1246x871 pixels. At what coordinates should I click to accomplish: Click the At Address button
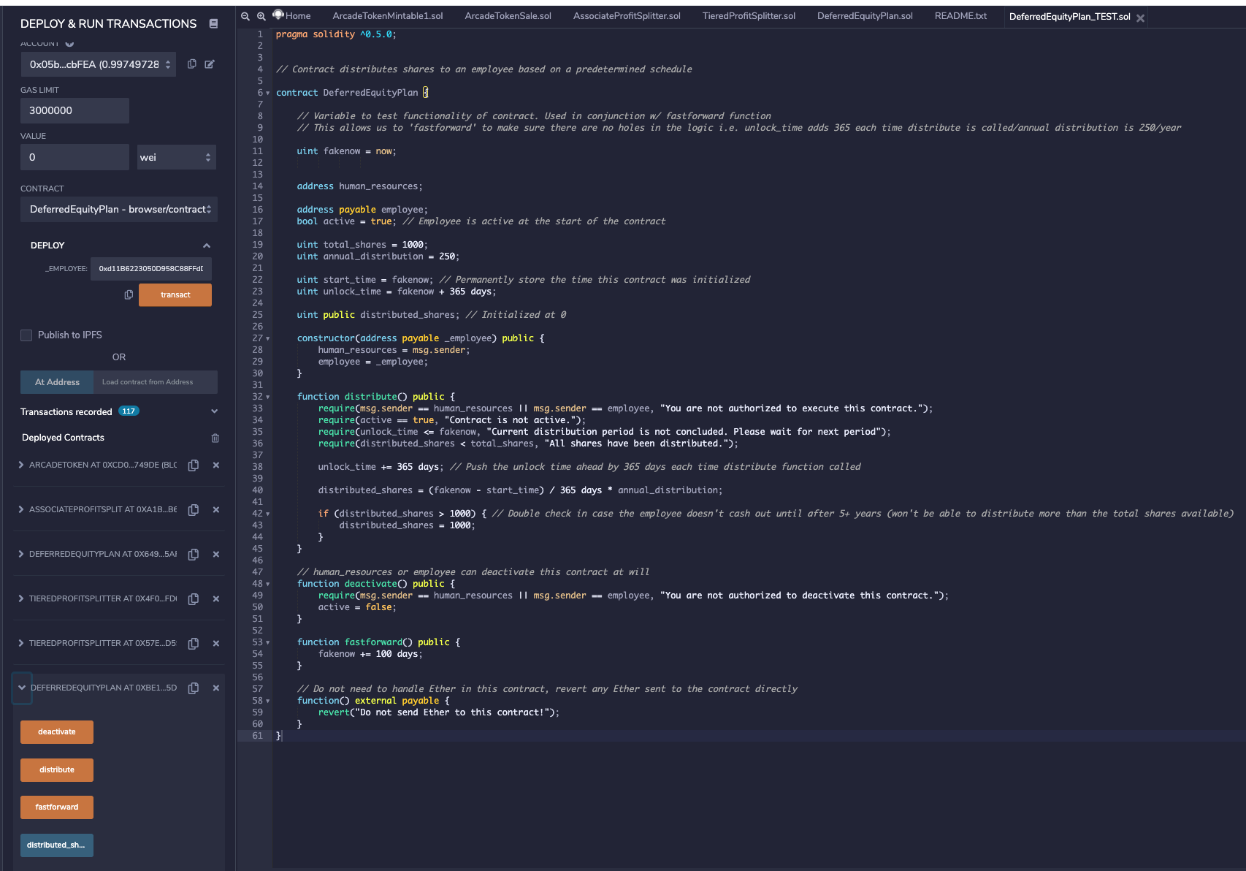[57, 382]
